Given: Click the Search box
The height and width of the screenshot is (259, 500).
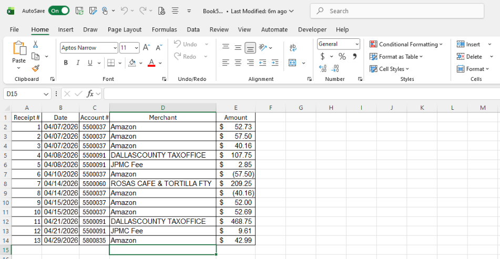Looking at the screenshot, I should coord(397,11).
